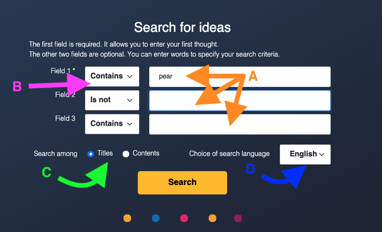This screenshot has height=232, width=382.
Task: Open the Field 3 Contains dropdown
Action: tap(112, 124)
